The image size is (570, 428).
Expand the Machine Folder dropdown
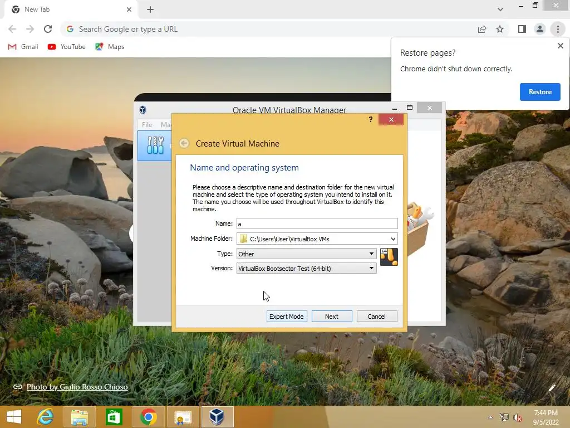point(393,239)
